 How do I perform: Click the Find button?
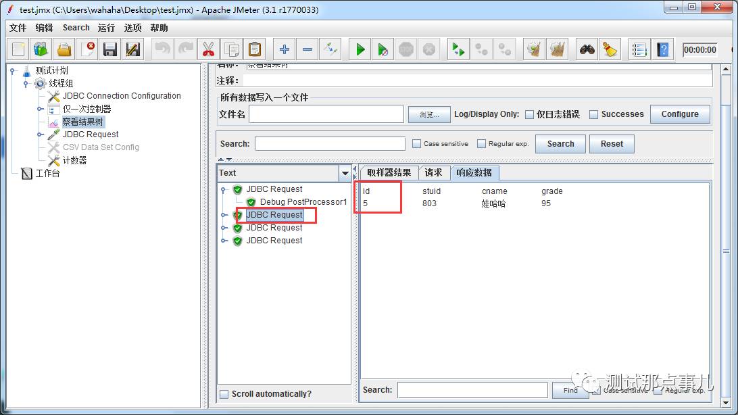point(570,390)
